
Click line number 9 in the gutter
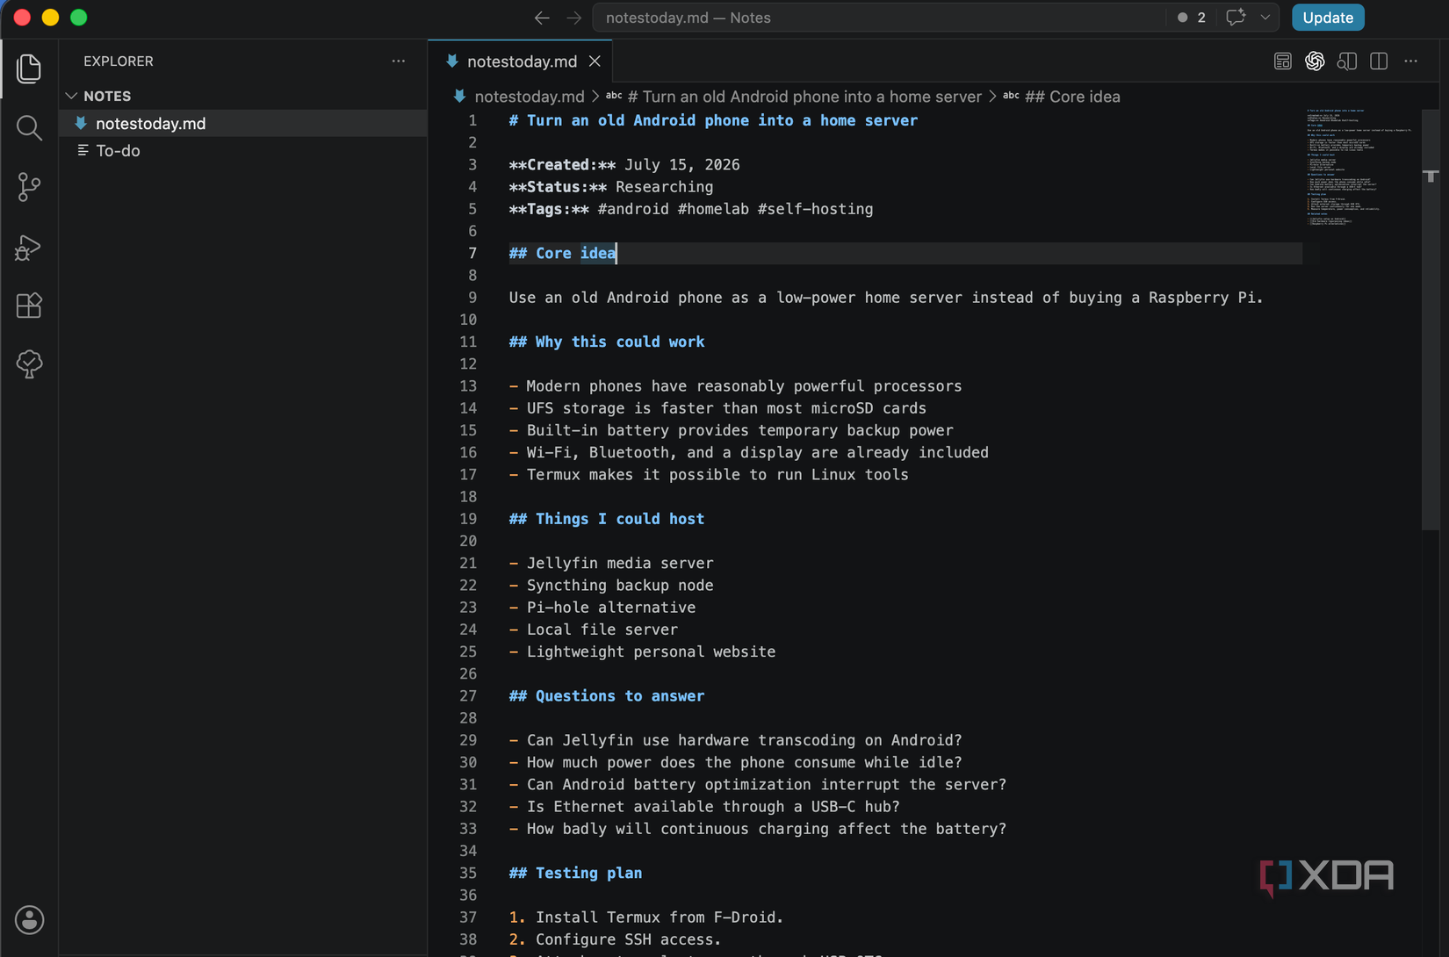tap(472, 298)
